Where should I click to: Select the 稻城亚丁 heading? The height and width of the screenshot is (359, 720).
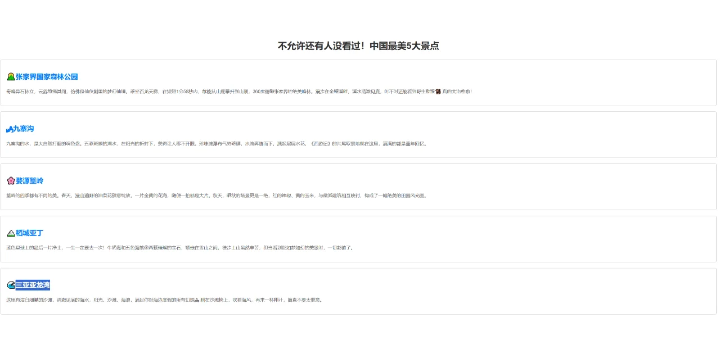pos(29,233)
